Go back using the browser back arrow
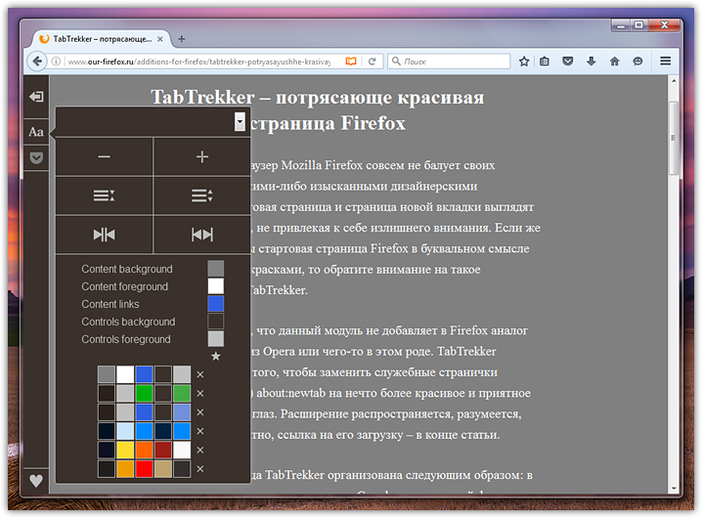This screenshot has height=518, width=702. coord(37,62)
